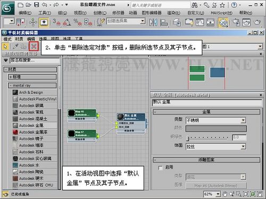The width and height of the screenshot is (266, 199).
Task: Open the 渲染(R) main menu
Action: [173, 13]
